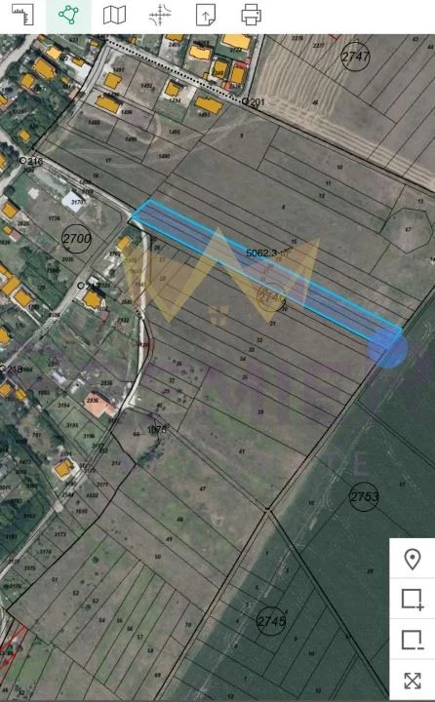The width and height of the screenshot is (435, 702).
Task: Click the blue endpoint marker dot
Action: pos(387,349)
